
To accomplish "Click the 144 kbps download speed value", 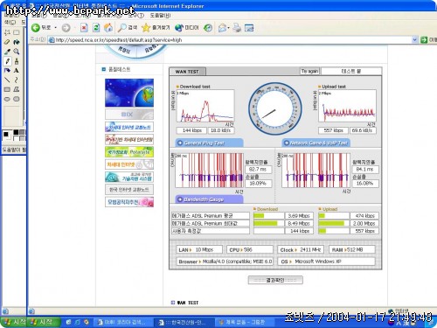I will [191, 130].
